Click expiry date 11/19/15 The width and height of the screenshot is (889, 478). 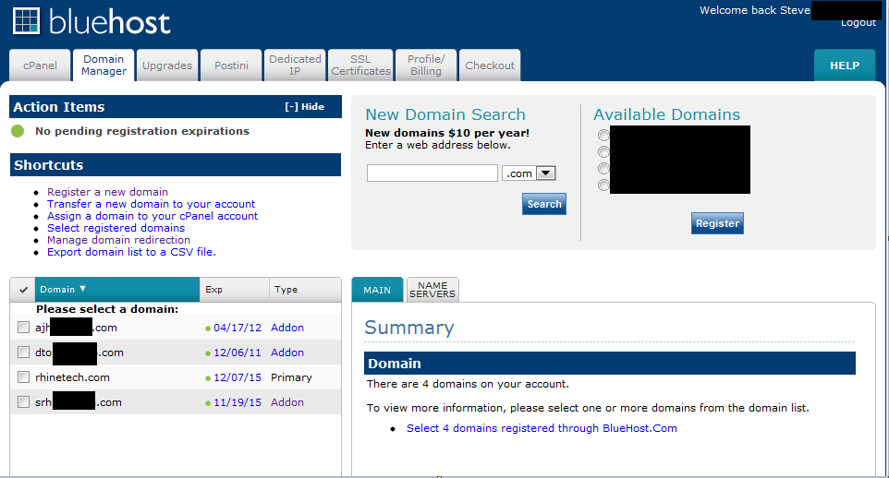(x=237, y=402)
